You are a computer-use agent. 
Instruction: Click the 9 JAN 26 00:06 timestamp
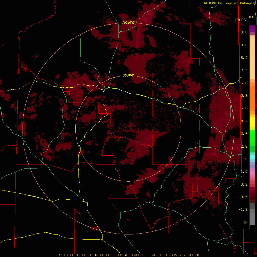click(182, 255)
